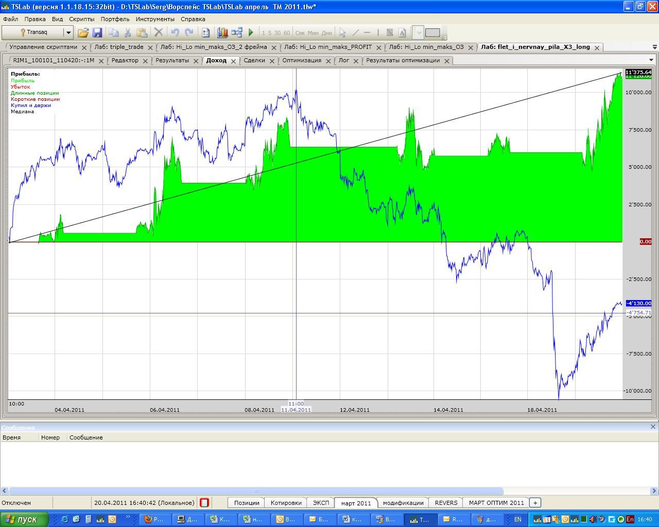Choose the Мин (minutes) interval unit
The height and width of the screenshot is (527, 659).
coord(313,33)
